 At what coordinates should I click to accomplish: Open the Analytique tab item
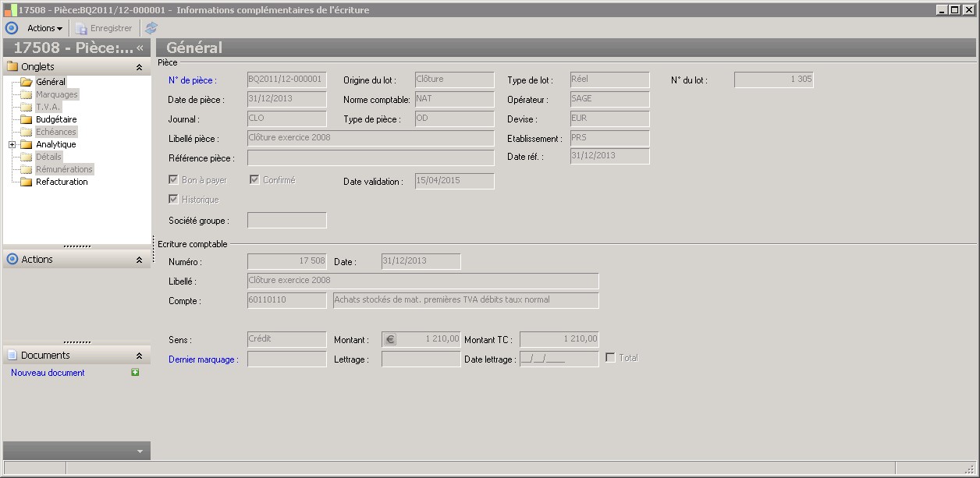click(55, 144)
